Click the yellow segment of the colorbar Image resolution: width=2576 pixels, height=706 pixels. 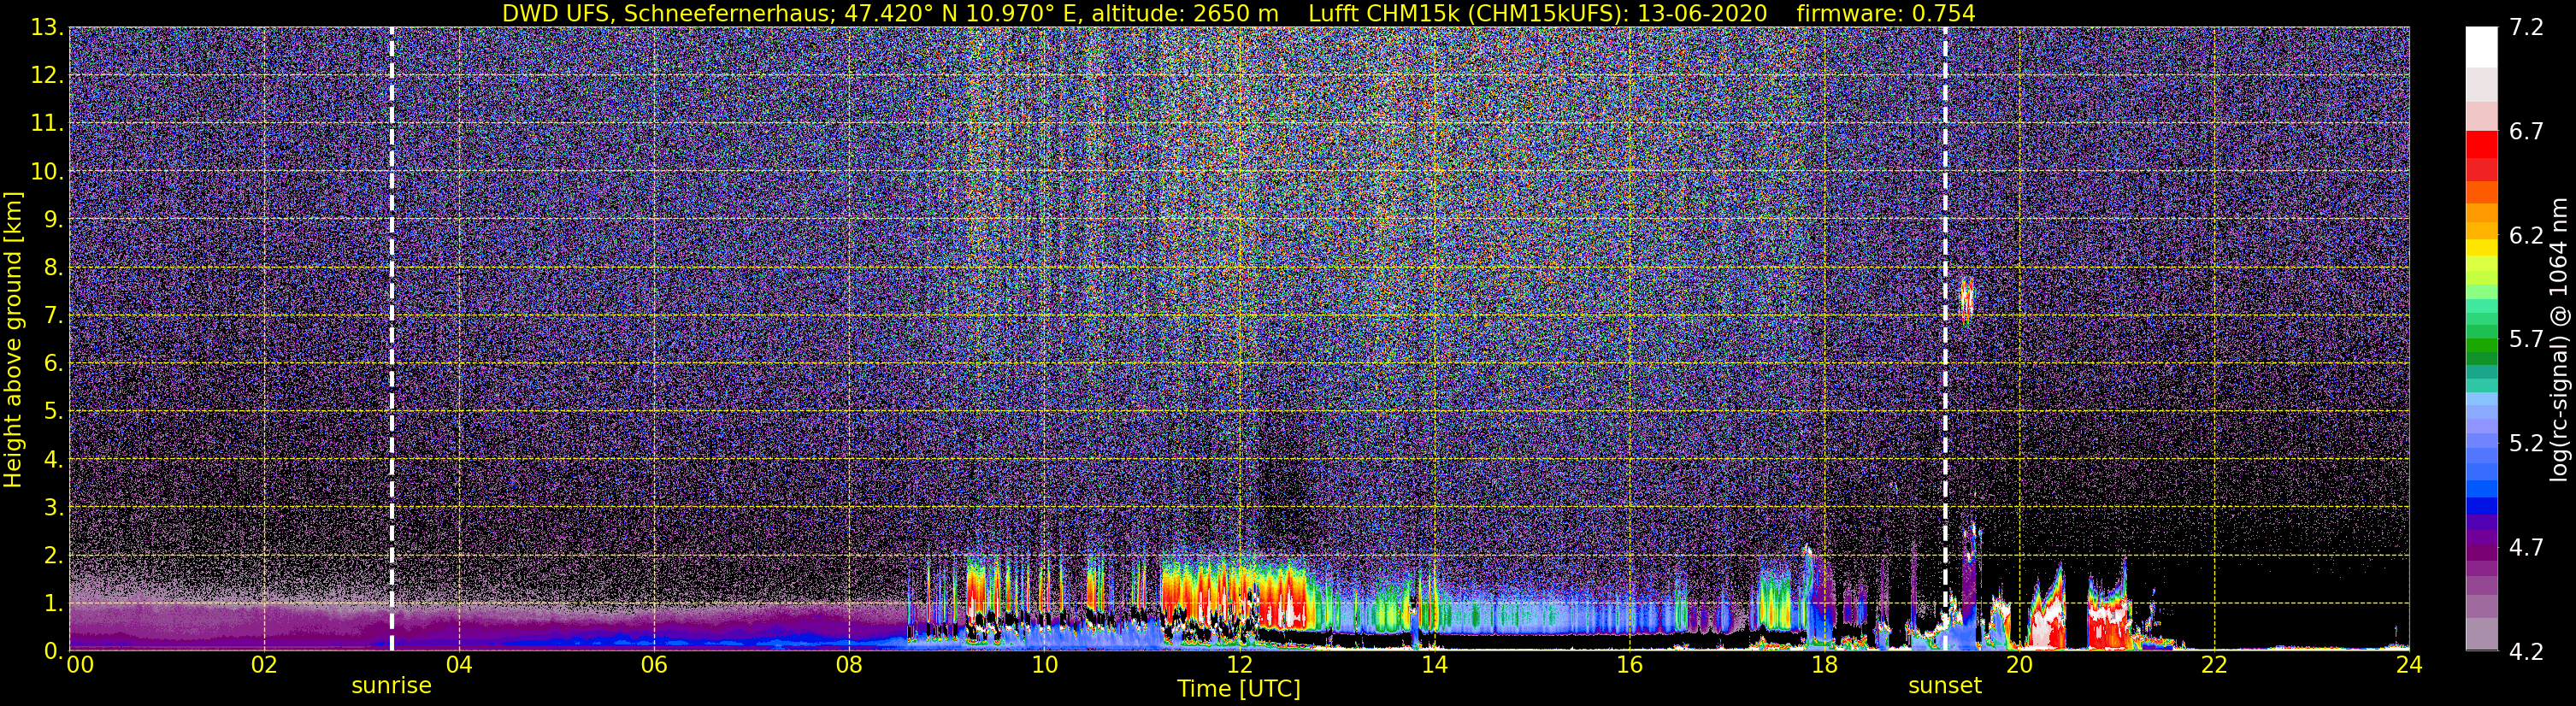(2481, 248)
